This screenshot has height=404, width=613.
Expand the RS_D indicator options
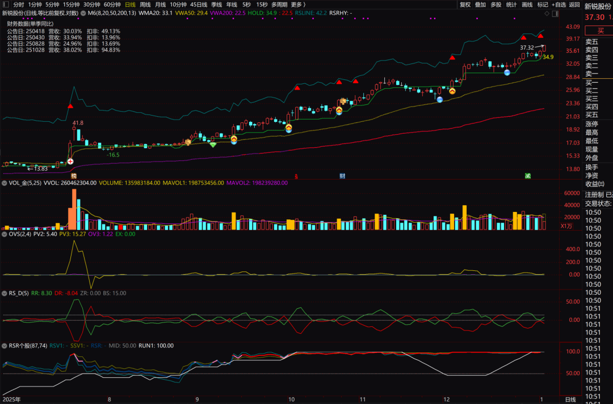(x=5, y=293)
